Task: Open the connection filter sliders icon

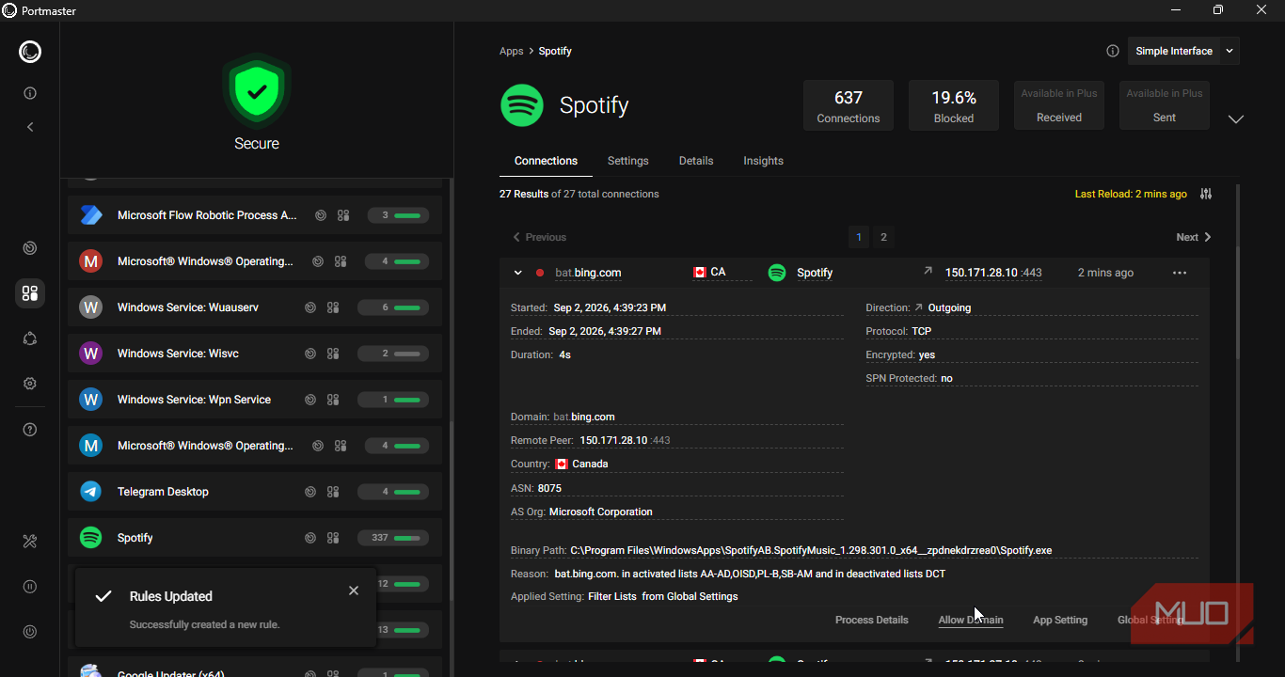Action: [x=1206, y=194]
